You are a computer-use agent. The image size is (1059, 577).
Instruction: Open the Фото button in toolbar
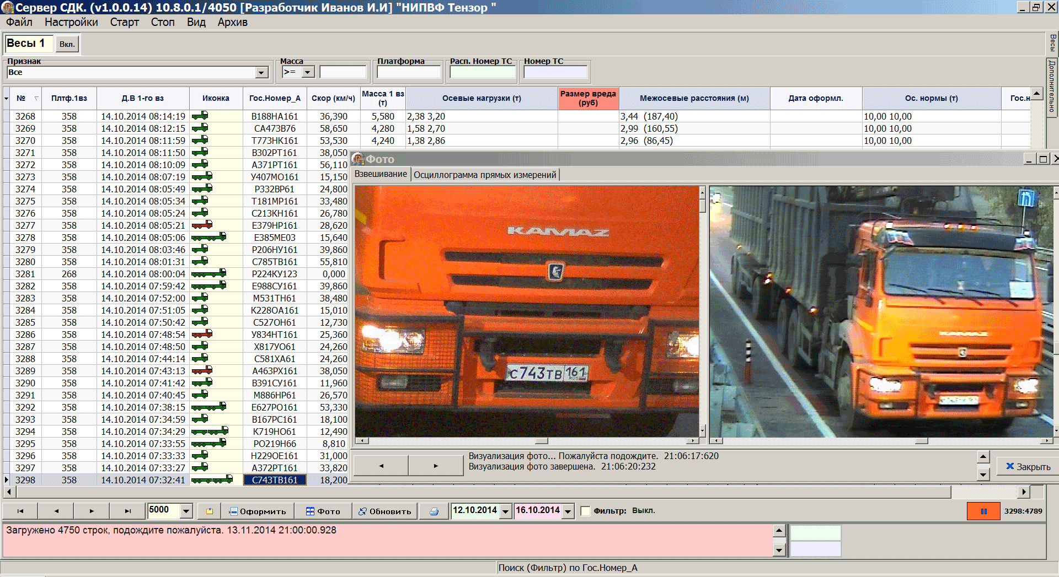coord(323,511)
